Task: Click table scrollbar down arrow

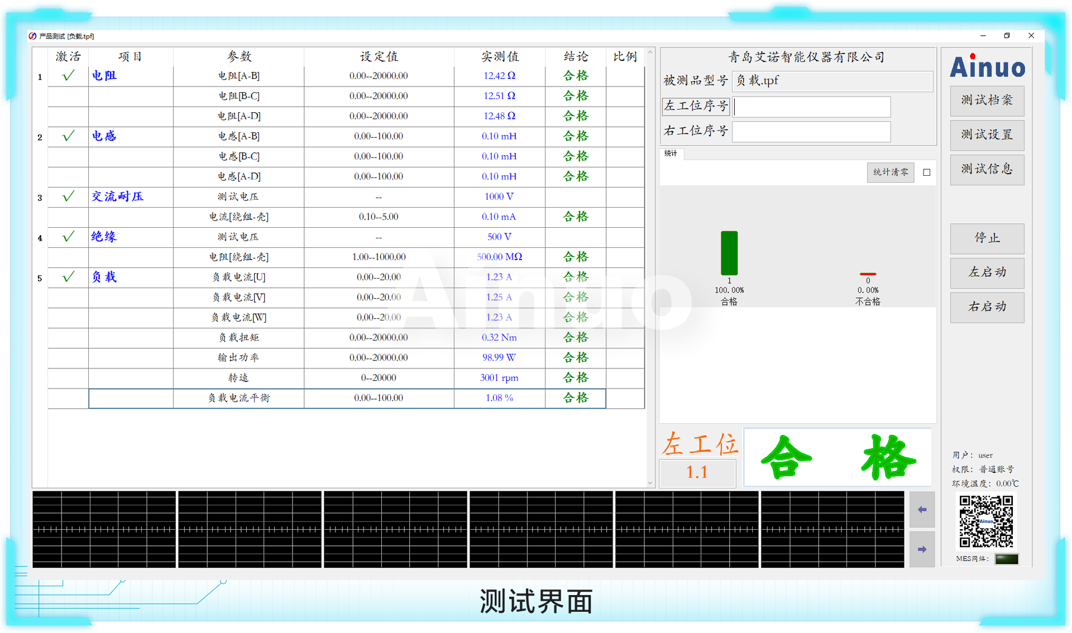Action: point(650,483)
